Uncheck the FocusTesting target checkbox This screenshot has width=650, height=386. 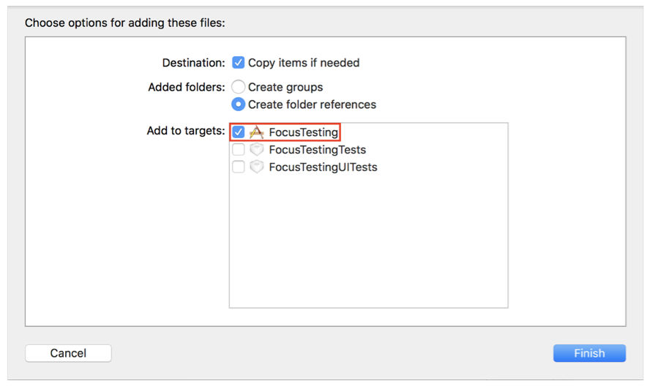tap(239, 132)
